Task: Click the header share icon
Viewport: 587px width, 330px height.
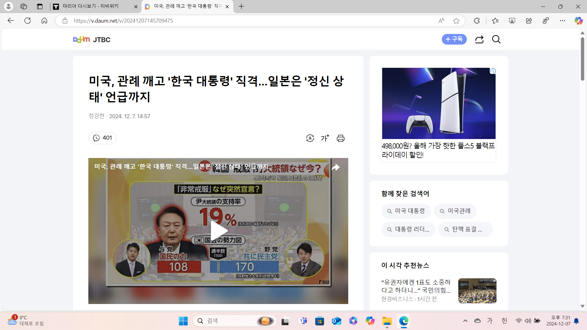Action: [479, 39]
